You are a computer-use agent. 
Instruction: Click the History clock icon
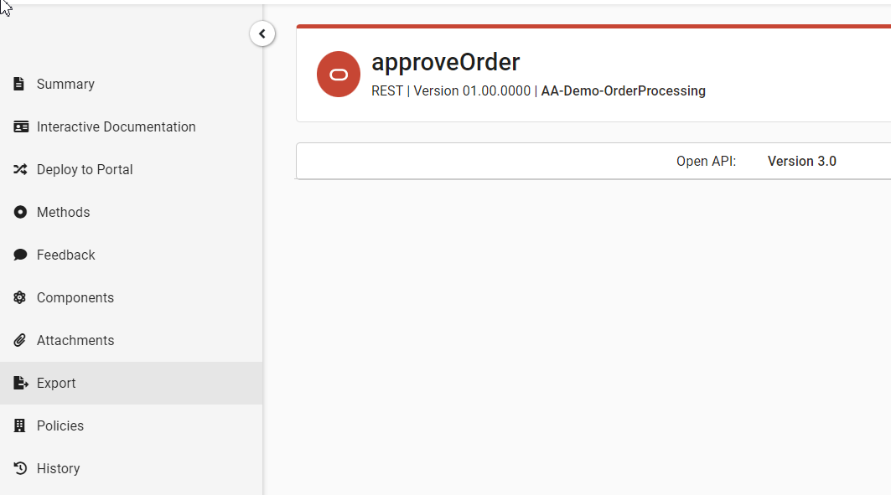[20, 468]
